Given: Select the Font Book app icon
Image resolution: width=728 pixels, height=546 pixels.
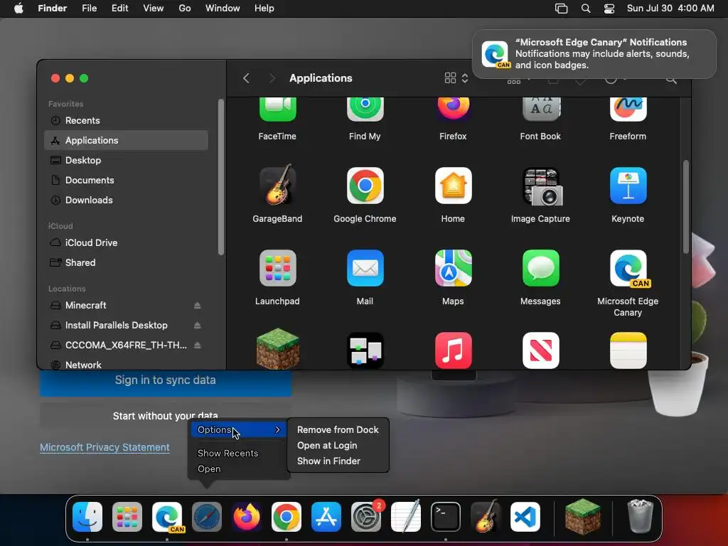Looking at the screenshot, I should [x=540, y=110].
